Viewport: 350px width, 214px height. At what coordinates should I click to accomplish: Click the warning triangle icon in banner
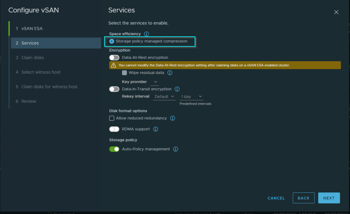coord(113,65)
